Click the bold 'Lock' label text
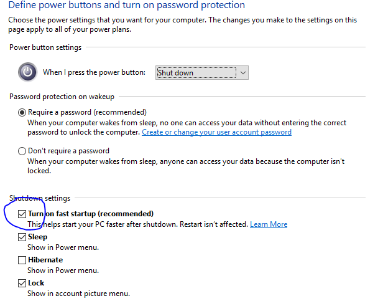This screenshot has height=306, width=383. (x=36, y=283)
